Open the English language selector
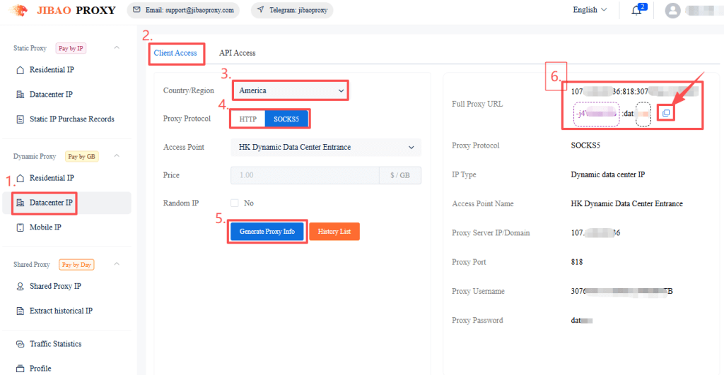Viewport: 724px width, 375px height. pyautogui.click(x=590, y=10)
